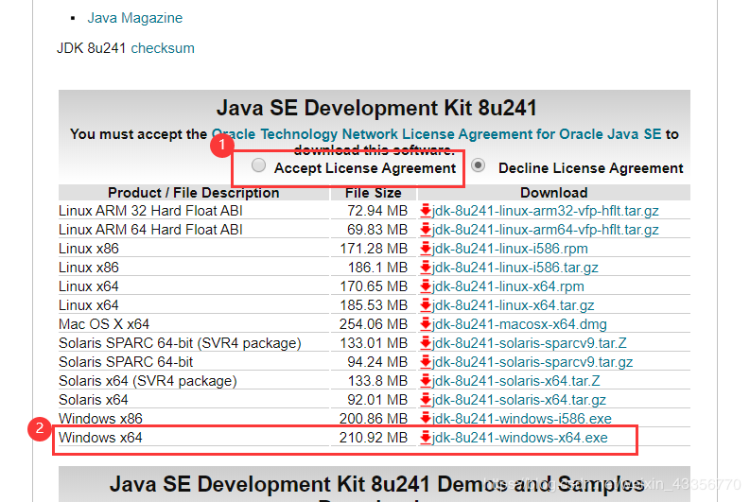Click the 'Download' column header
Image resolution: width=750 pixels, height=502 pixels.
coord(554,193)
